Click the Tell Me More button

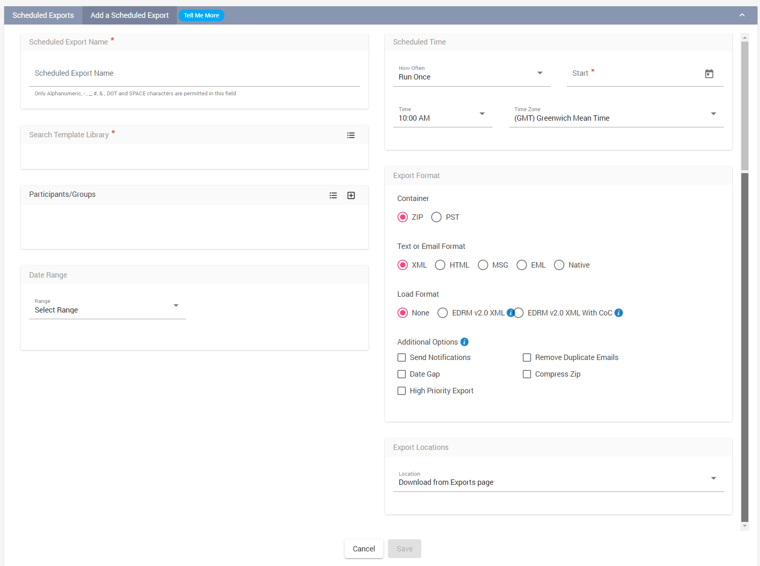click(201, 15)
